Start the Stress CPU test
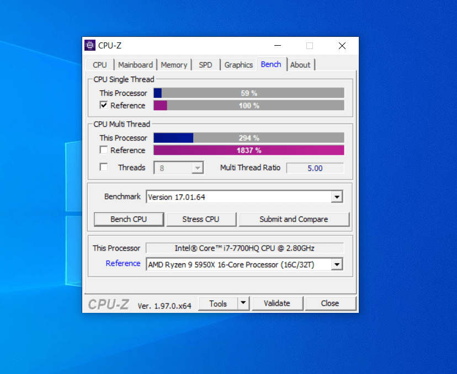457x374 pixels. pyautogui.click(x=200, y=219)
